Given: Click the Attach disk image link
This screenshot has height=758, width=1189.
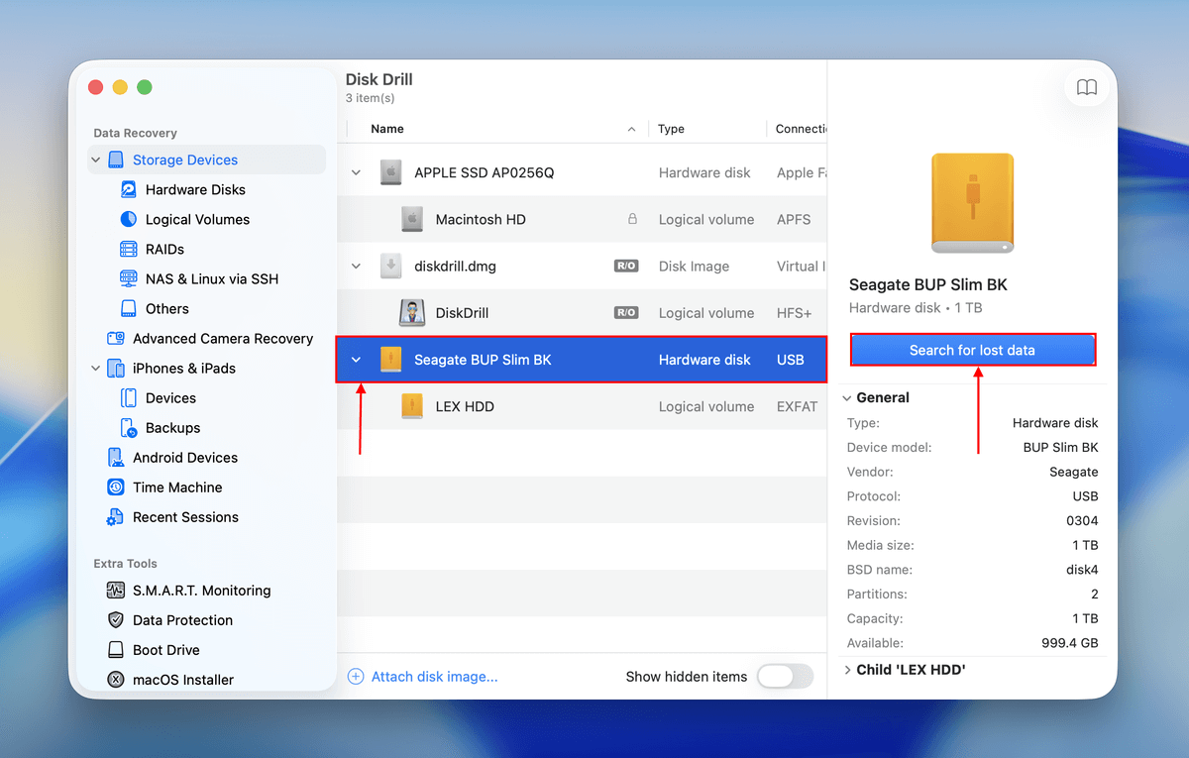Looking at the screenshot, I should coord(433,677).
